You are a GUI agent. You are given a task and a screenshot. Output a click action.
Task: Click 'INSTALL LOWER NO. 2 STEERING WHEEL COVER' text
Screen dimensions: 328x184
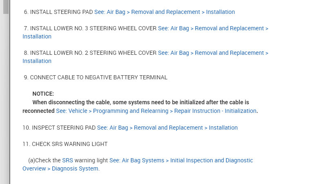(x=93, y=53)
